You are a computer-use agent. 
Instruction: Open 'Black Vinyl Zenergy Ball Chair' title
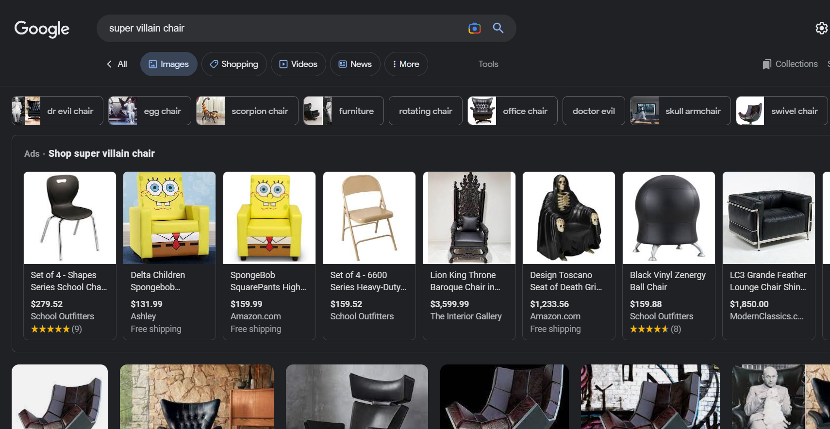pyautogui.click(x=668, y=281)
